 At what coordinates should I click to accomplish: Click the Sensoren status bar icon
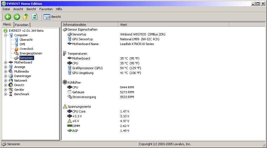4,144
